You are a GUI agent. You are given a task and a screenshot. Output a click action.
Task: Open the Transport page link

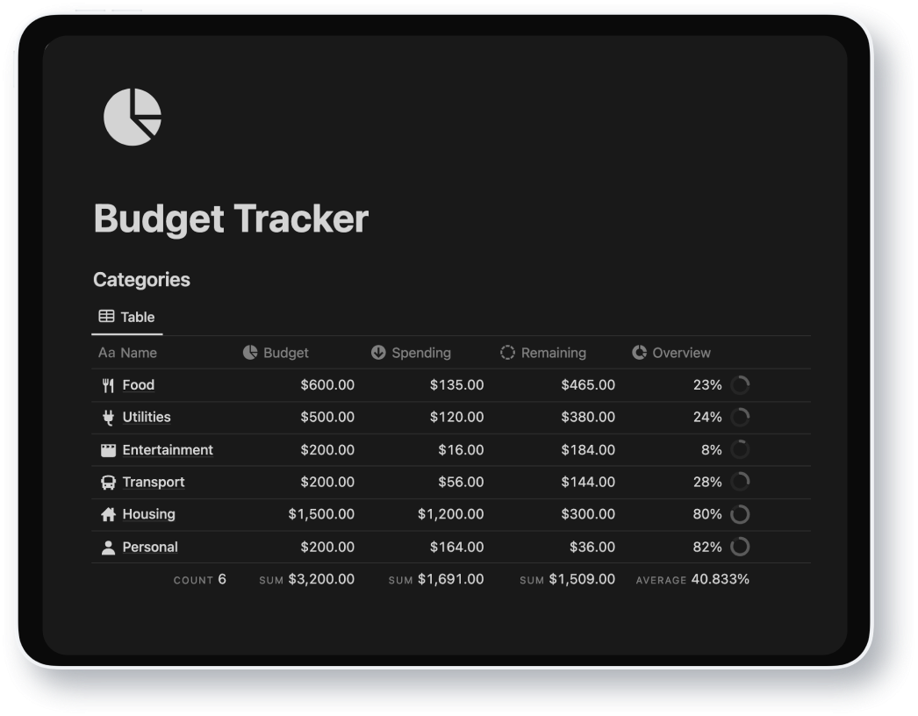pyautogui.click(x=154, y=483)
